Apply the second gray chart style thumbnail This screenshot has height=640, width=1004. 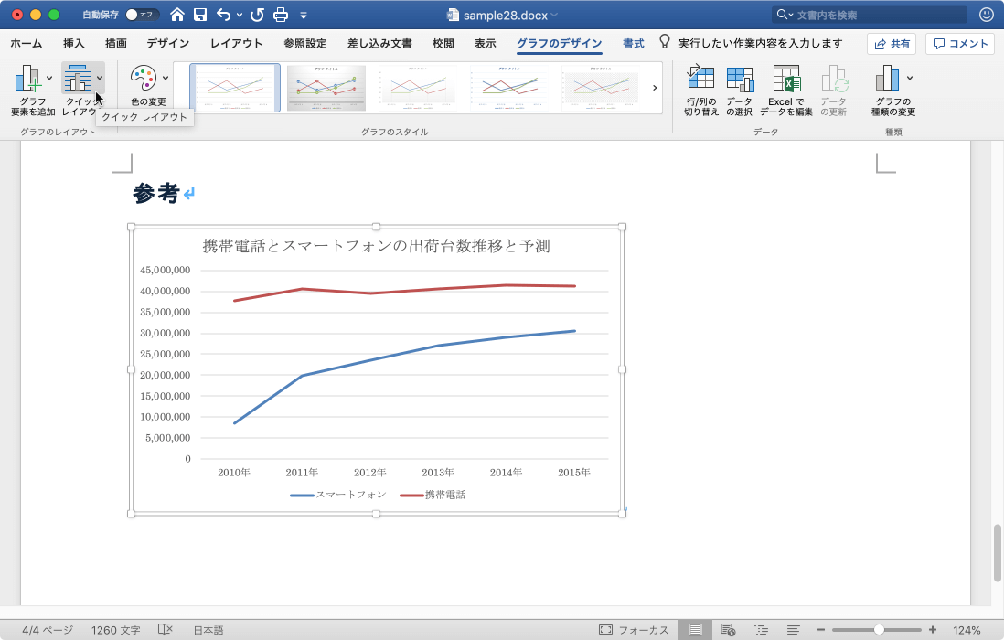pyautogui.click(x=326, y=88)
